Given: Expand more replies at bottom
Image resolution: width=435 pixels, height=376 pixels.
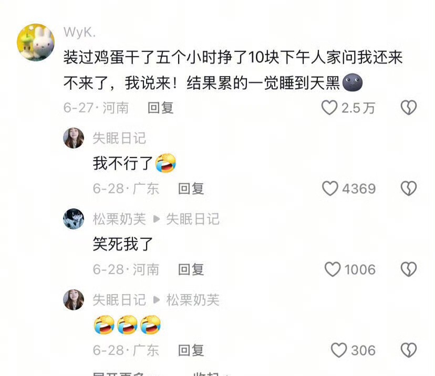Looking at the screenshot, I should 119,374.
